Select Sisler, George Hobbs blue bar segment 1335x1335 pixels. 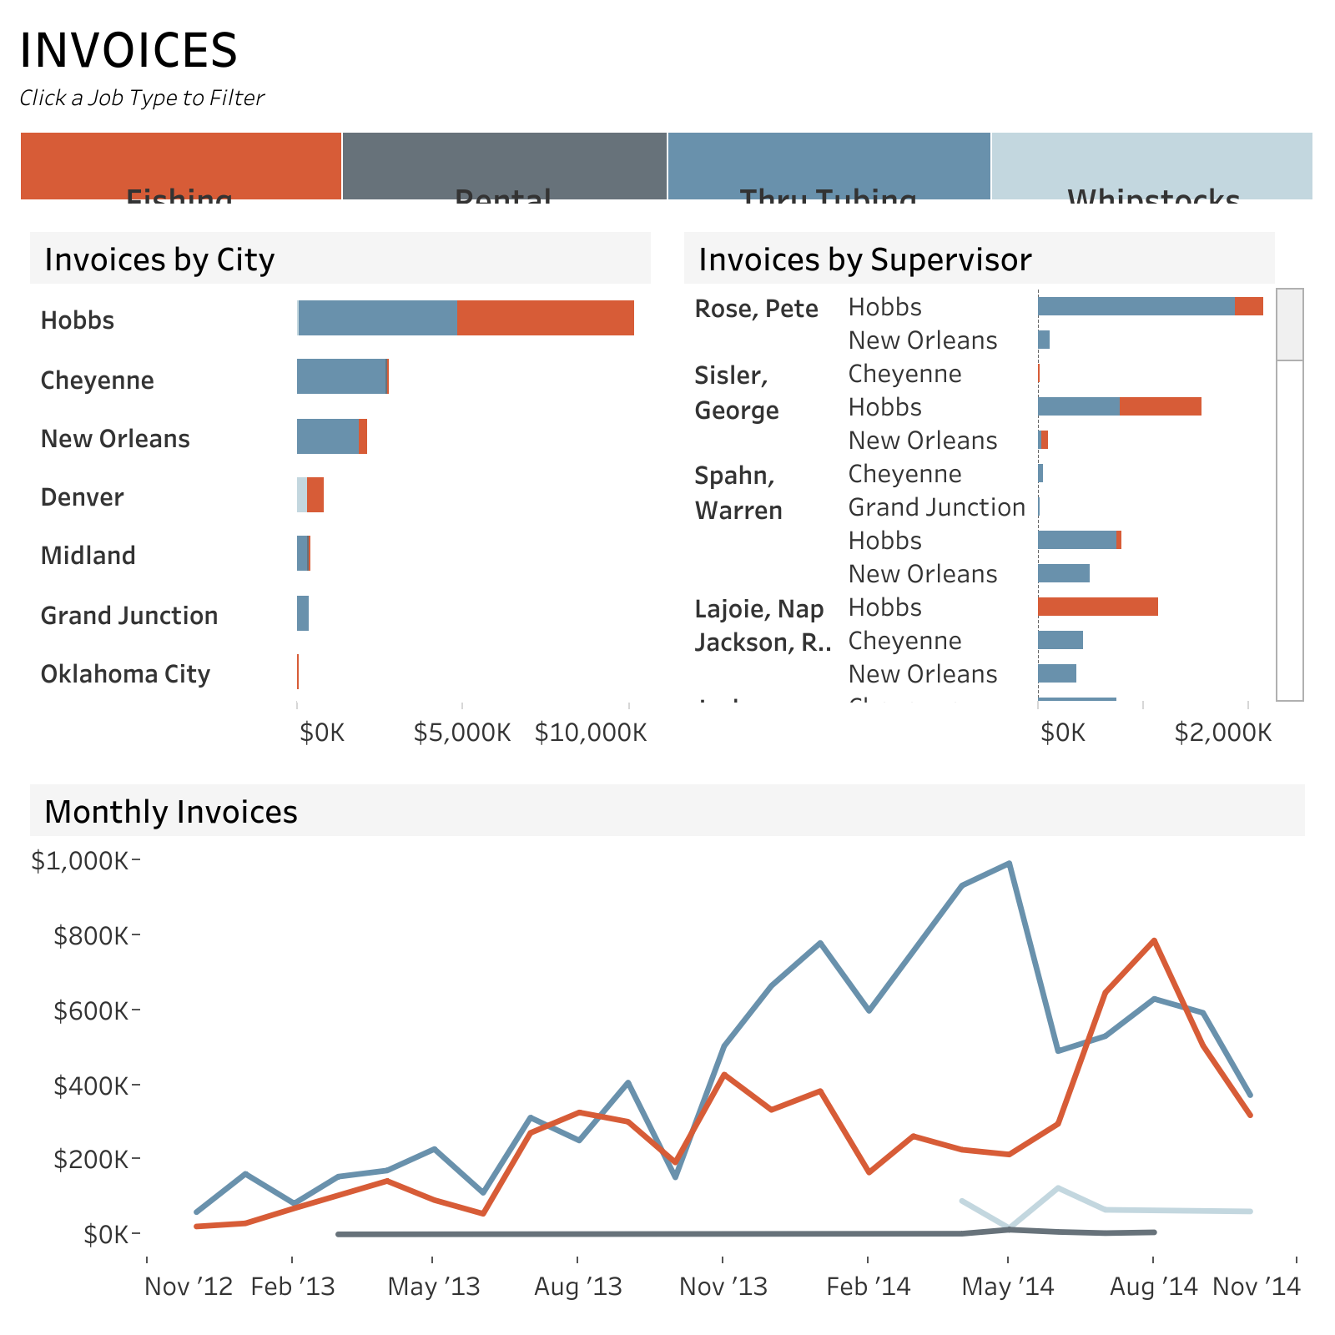click(1079, 406)
